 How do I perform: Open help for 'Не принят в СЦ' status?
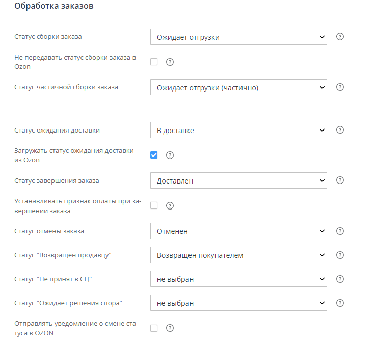341,279
